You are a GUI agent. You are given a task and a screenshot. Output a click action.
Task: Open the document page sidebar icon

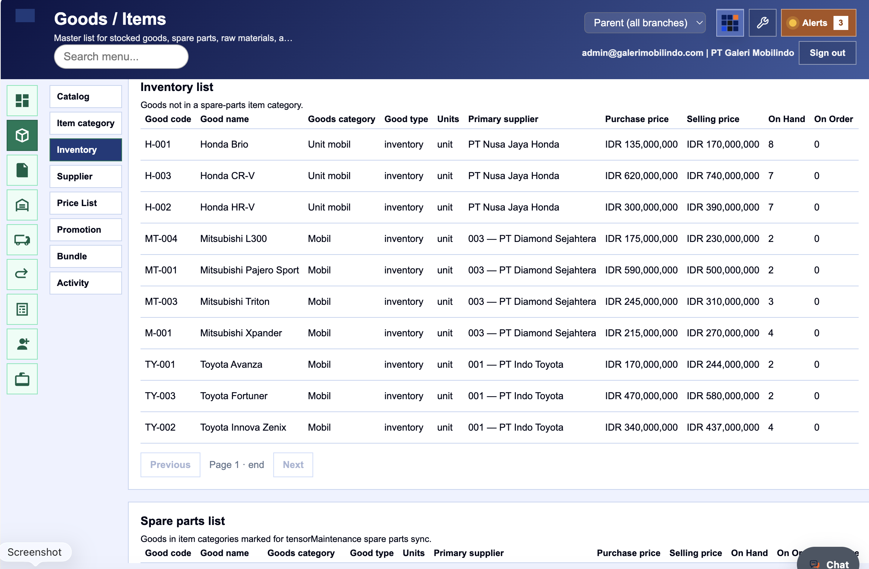pyautogui.click(x=22, y=170)
